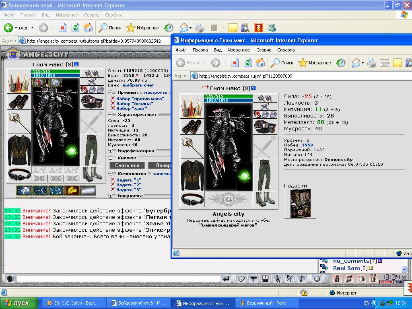Click the staff weapon slot in Бойцовский клуб window
Image resolution: width=412 pixels, height=309 pixels.
click(19, 122)
